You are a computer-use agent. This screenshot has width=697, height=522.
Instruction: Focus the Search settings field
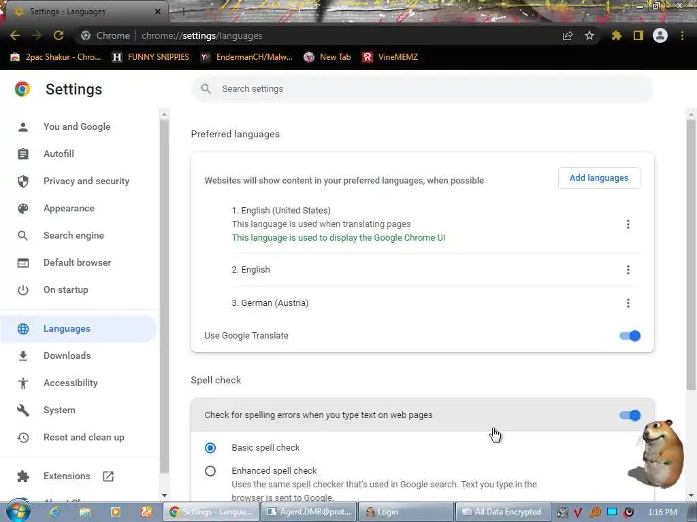[422, 89]
